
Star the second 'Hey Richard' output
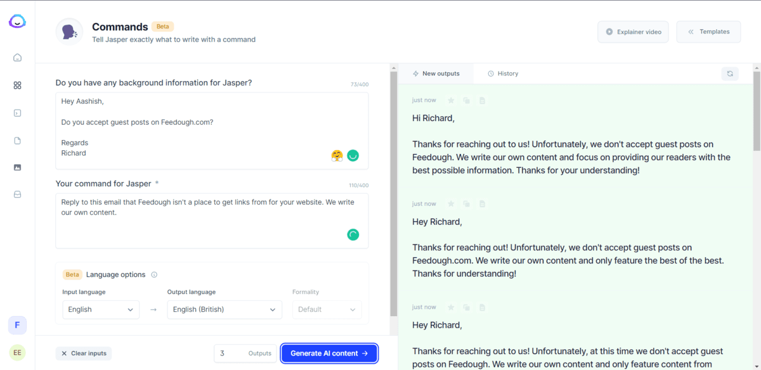451,204
